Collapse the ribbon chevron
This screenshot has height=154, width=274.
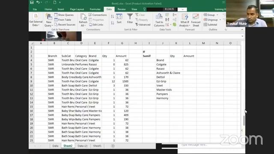click(242, 30)
